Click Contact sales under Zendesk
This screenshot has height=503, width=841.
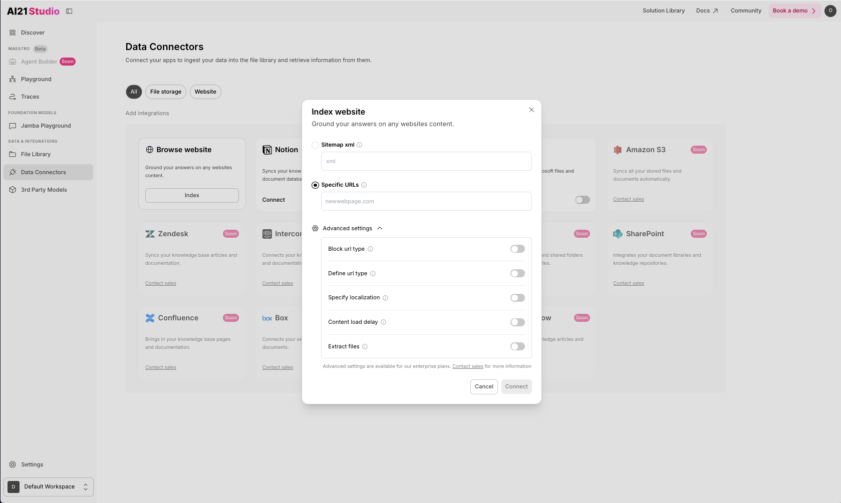pos(161,283)
